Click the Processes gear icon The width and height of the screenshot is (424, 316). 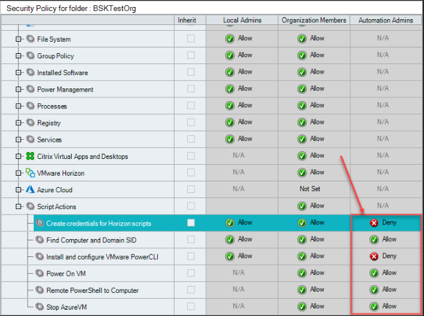[30, 106]
